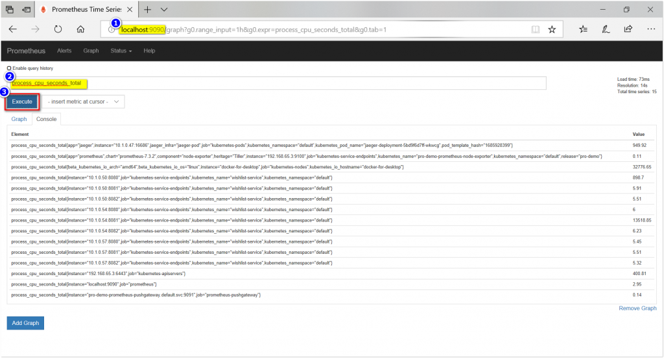
Task: Open Graph in Prometheus navbar
Action: coord(91,50)
